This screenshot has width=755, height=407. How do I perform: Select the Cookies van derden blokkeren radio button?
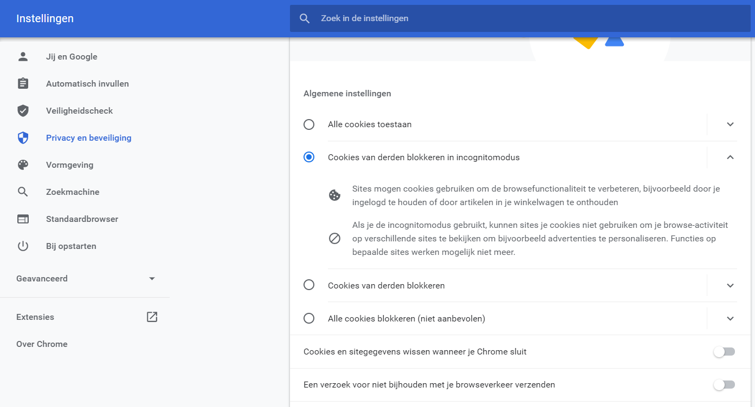click(309, 285)
